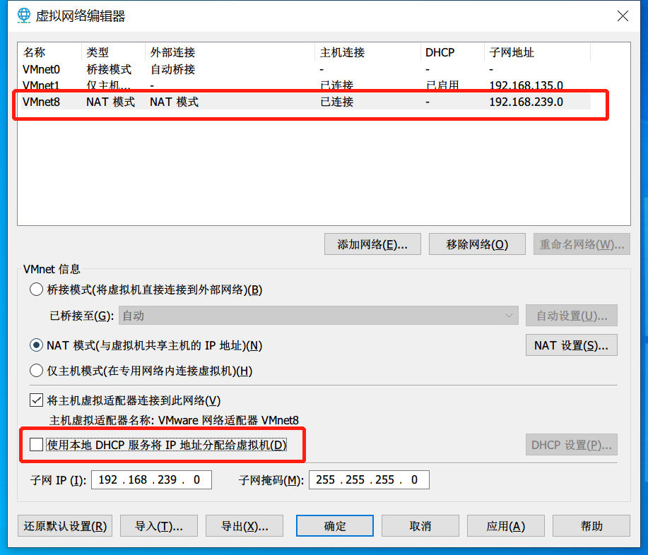Select the VMnet1 row in network list
Image resolution: width=648 pixels, height=555 pixels.
[306, 85]
